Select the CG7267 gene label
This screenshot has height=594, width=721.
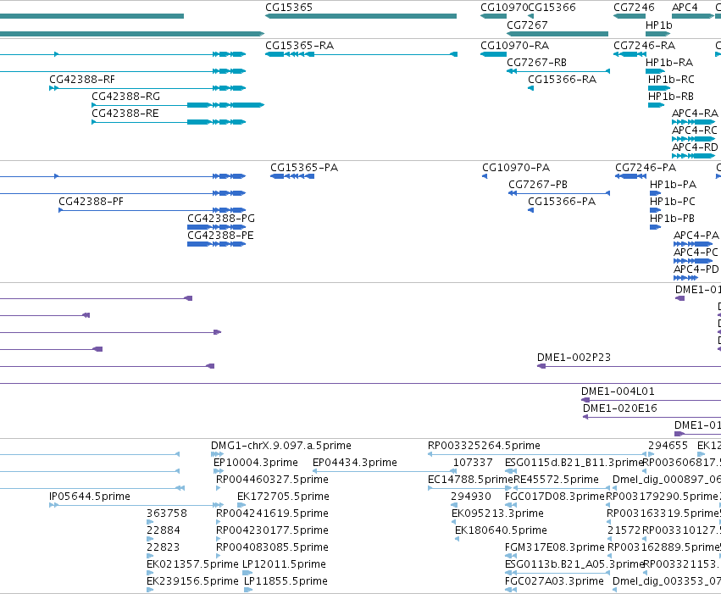[x=527, y=25]
